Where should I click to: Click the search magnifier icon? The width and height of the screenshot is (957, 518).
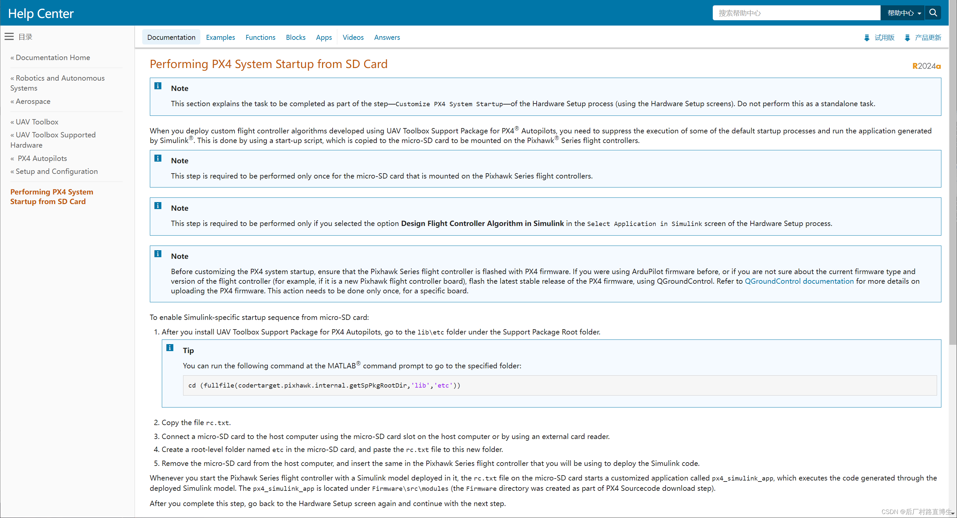click(x=932, y=13)
